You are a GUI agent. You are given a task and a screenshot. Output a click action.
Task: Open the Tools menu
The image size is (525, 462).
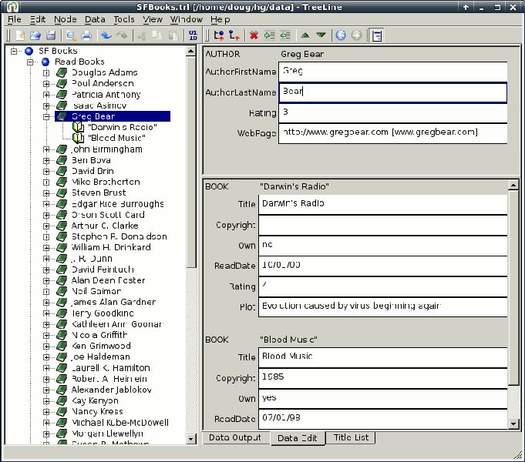[x=124, y=19]
